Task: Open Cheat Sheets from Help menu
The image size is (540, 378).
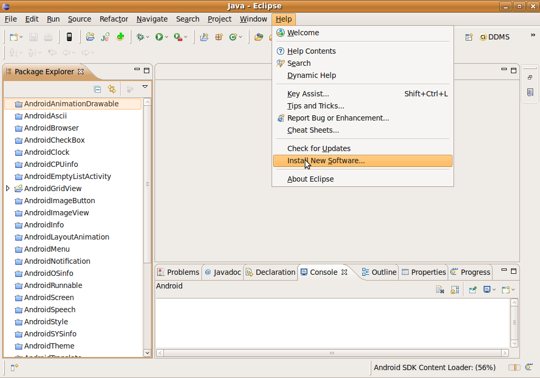Action: coord(363,130)
